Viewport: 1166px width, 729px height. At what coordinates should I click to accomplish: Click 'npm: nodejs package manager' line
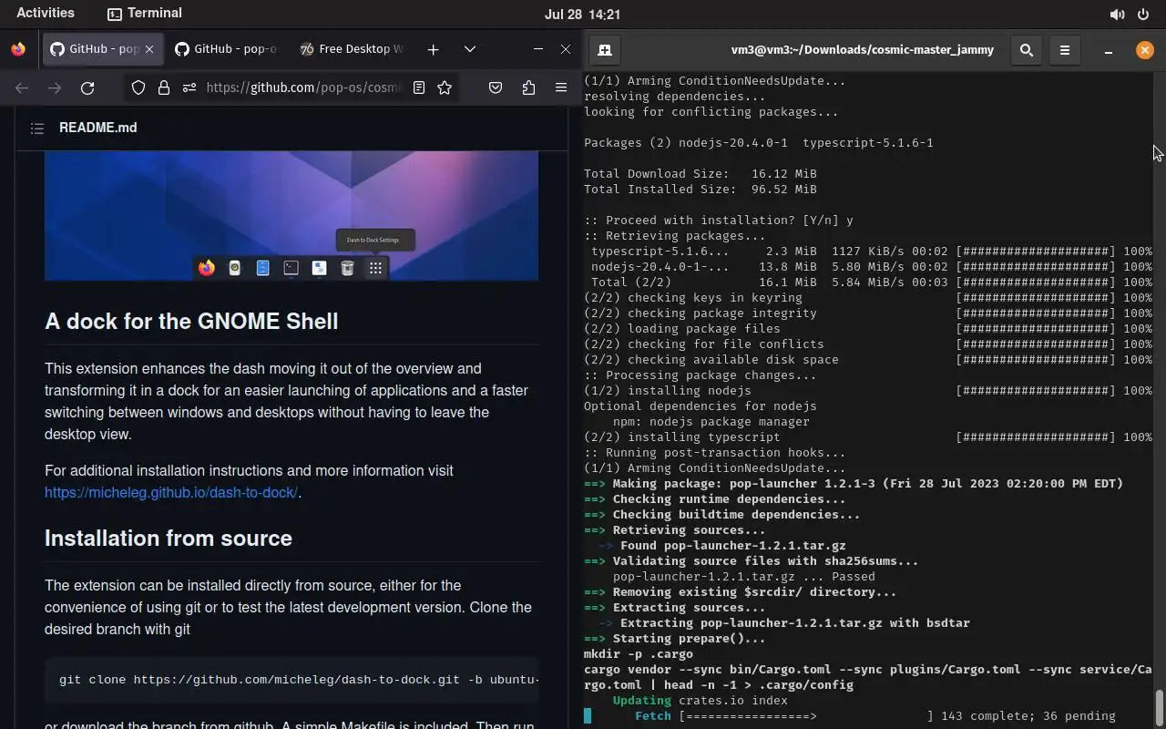click(x=711, y=421)
